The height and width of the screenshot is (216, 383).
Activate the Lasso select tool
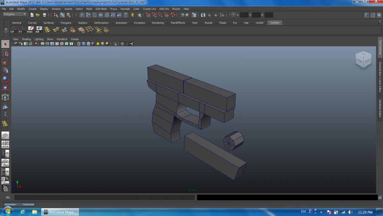(x=5, y=53)
